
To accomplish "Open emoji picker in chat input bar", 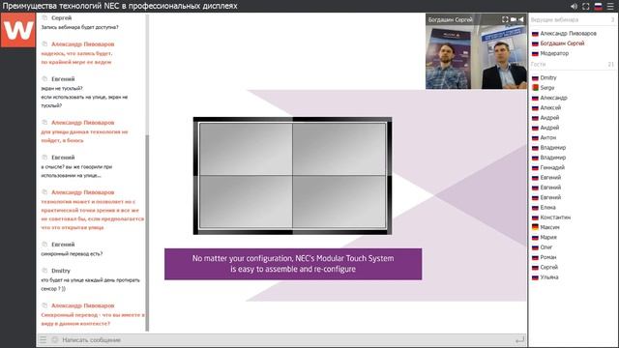I will [55, 339].
